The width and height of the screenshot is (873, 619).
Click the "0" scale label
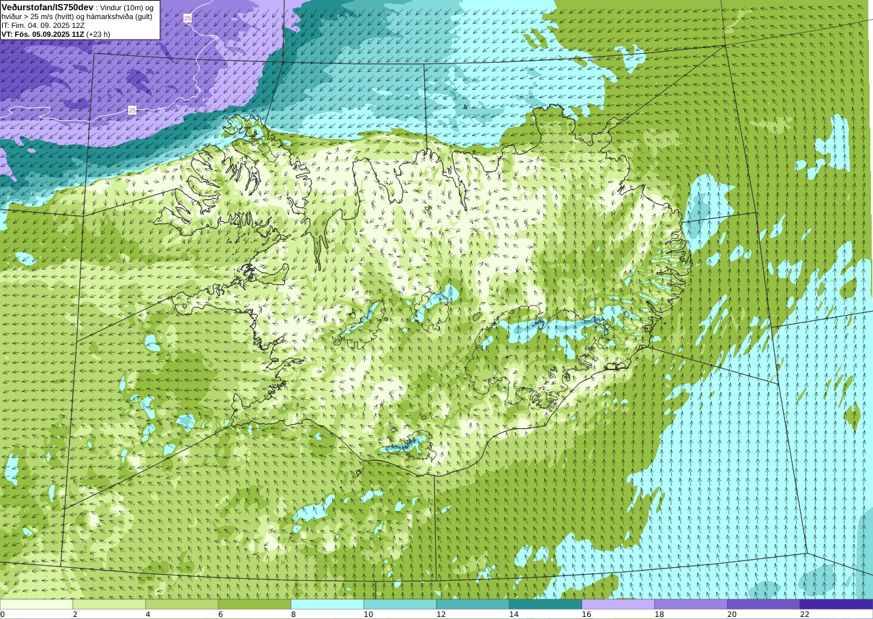click(x=2, y=614)
